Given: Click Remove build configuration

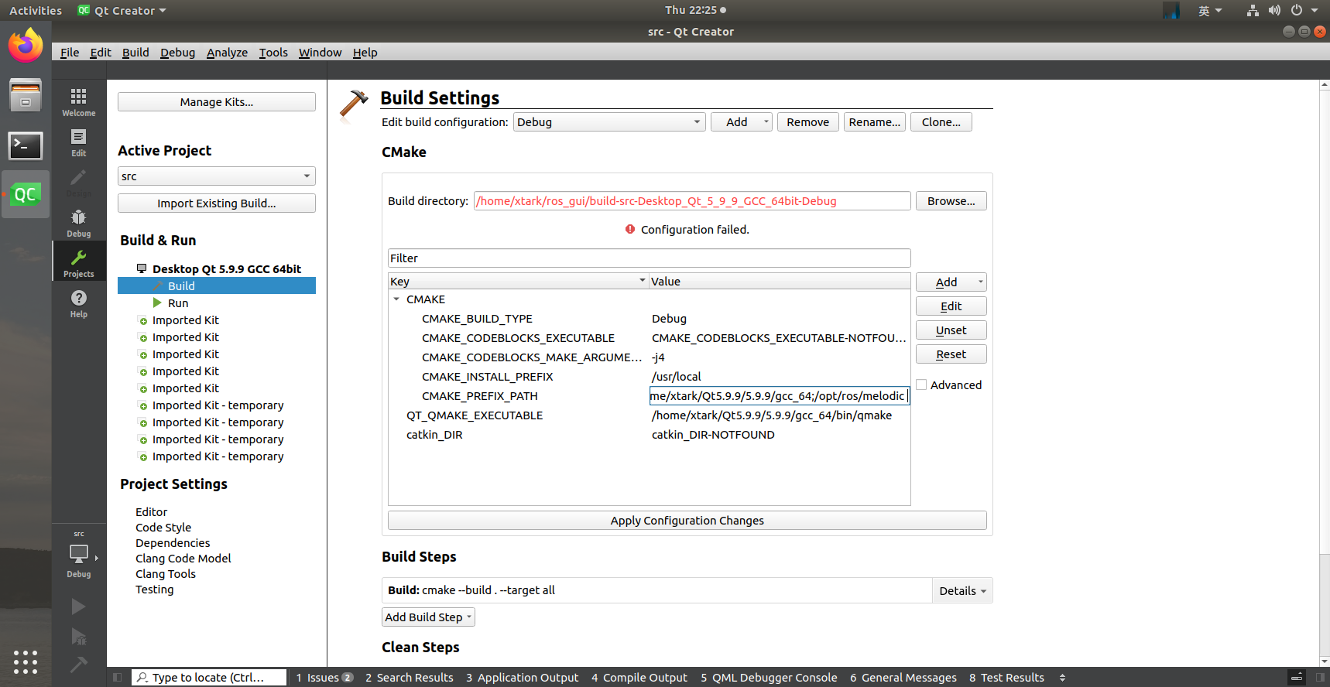Looking at the screenshot, I should click(808, 122).
